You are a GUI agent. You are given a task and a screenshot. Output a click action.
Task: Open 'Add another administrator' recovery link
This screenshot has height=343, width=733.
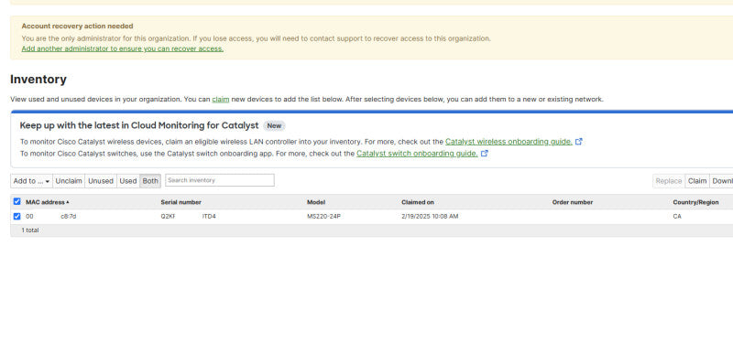pyautogui.click(x=123, y=48)
